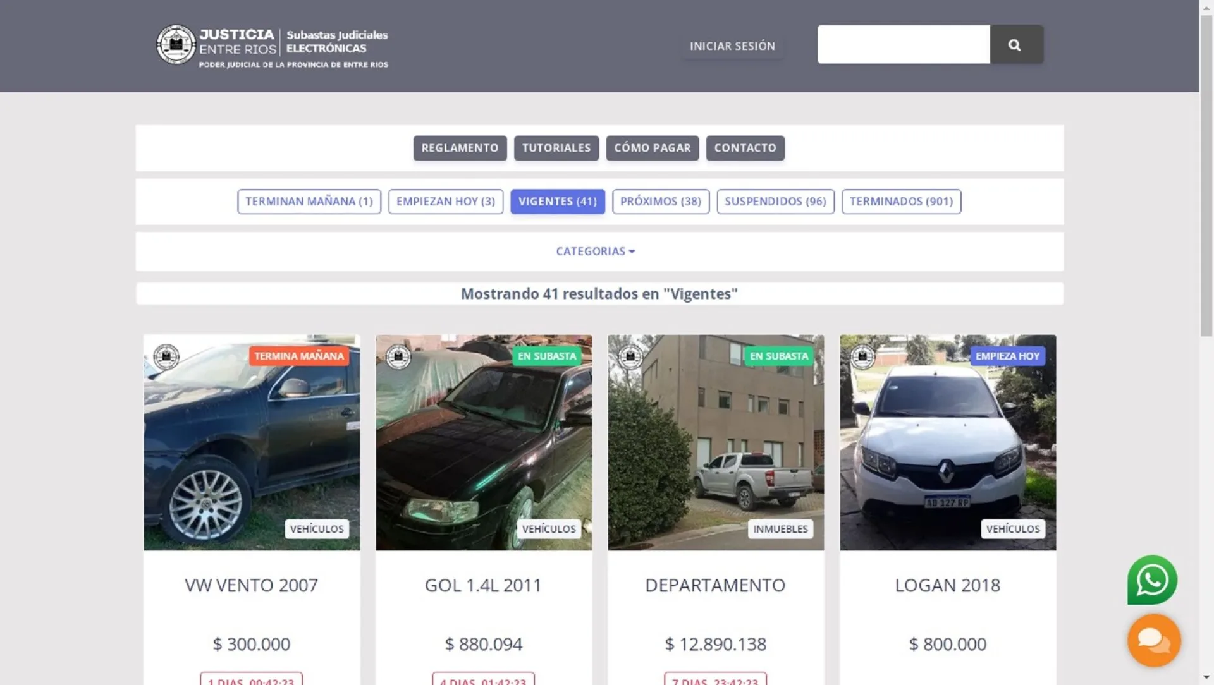View Terminados (901) auctions
Viewport: 1214px width, 685px height.
[900, 202]
